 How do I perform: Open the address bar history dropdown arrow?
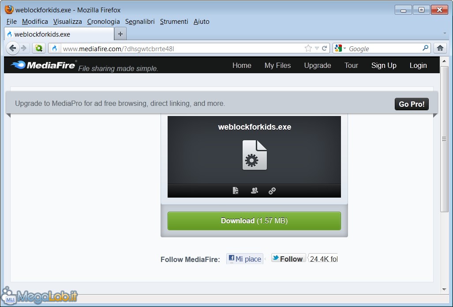pyautogui.click(x=317, y=48)
